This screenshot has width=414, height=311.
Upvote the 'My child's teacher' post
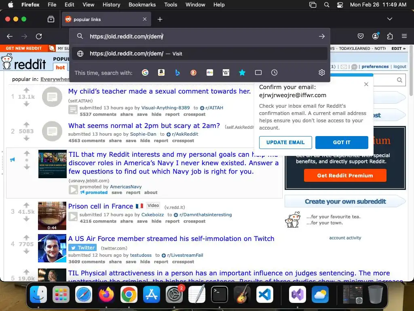(x=26, y=90)
